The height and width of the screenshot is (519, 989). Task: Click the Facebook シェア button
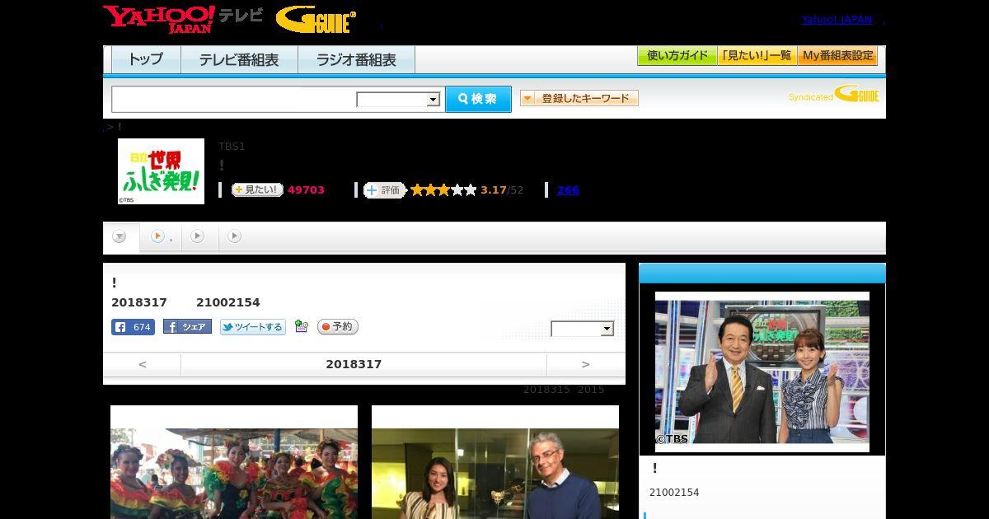[187, 327]
